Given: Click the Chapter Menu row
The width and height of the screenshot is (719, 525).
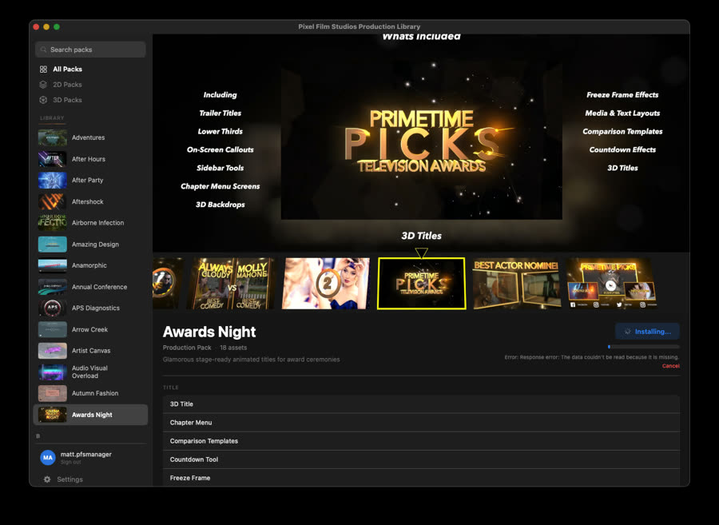Looking at the screenshot, I should tap(421, 423).
